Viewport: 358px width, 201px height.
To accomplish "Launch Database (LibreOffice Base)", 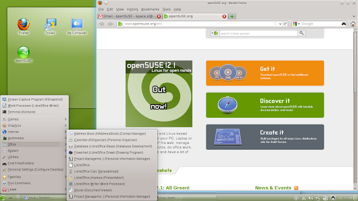I will (112, 146).
